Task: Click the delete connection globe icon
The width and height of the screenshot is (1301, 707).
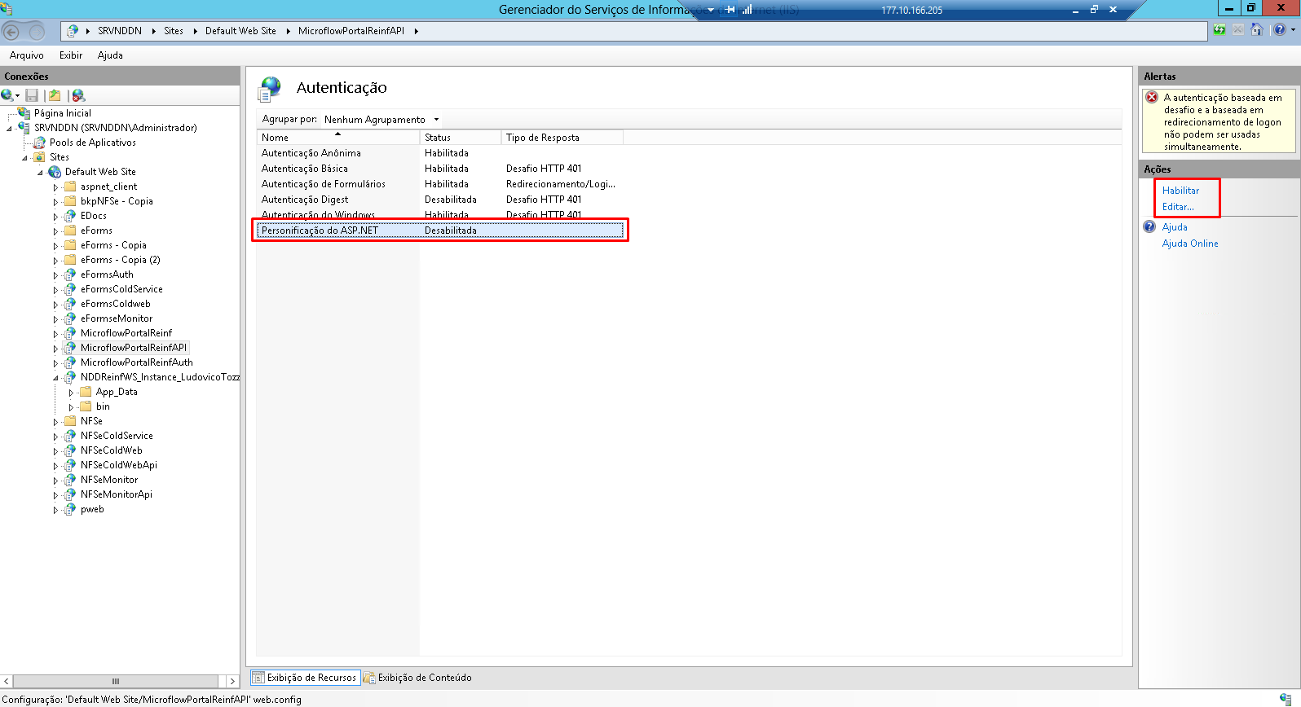Action: pyautogui.click(x=78, y=95)
